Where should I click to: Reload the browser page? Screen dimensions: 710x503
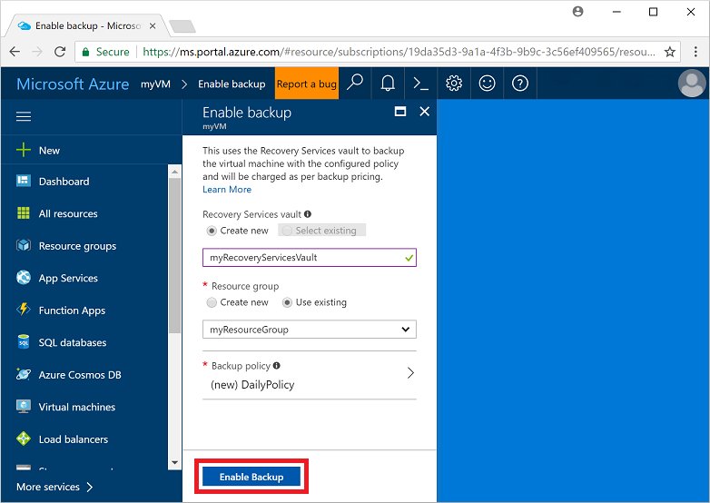(x=60, y=52)
